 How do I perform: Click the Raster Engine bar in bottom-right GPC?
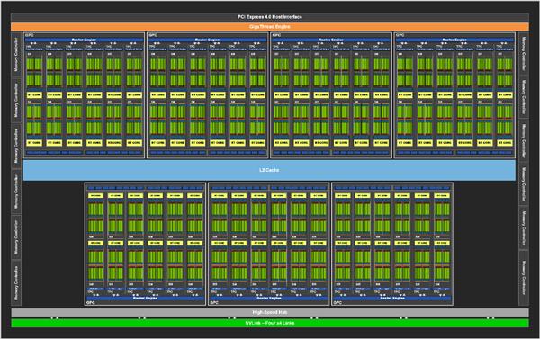coord(392,298)
